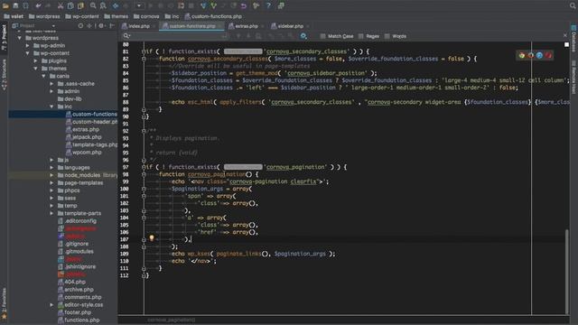The height and width of the screenshot is (325, 578).
Task: Open page in Chrome browser icon
Action: (x=522, y=55)
